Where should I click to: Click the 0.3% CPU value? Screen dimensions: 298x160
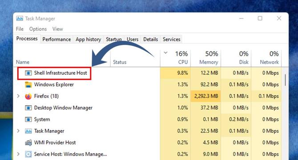(182, 131)
